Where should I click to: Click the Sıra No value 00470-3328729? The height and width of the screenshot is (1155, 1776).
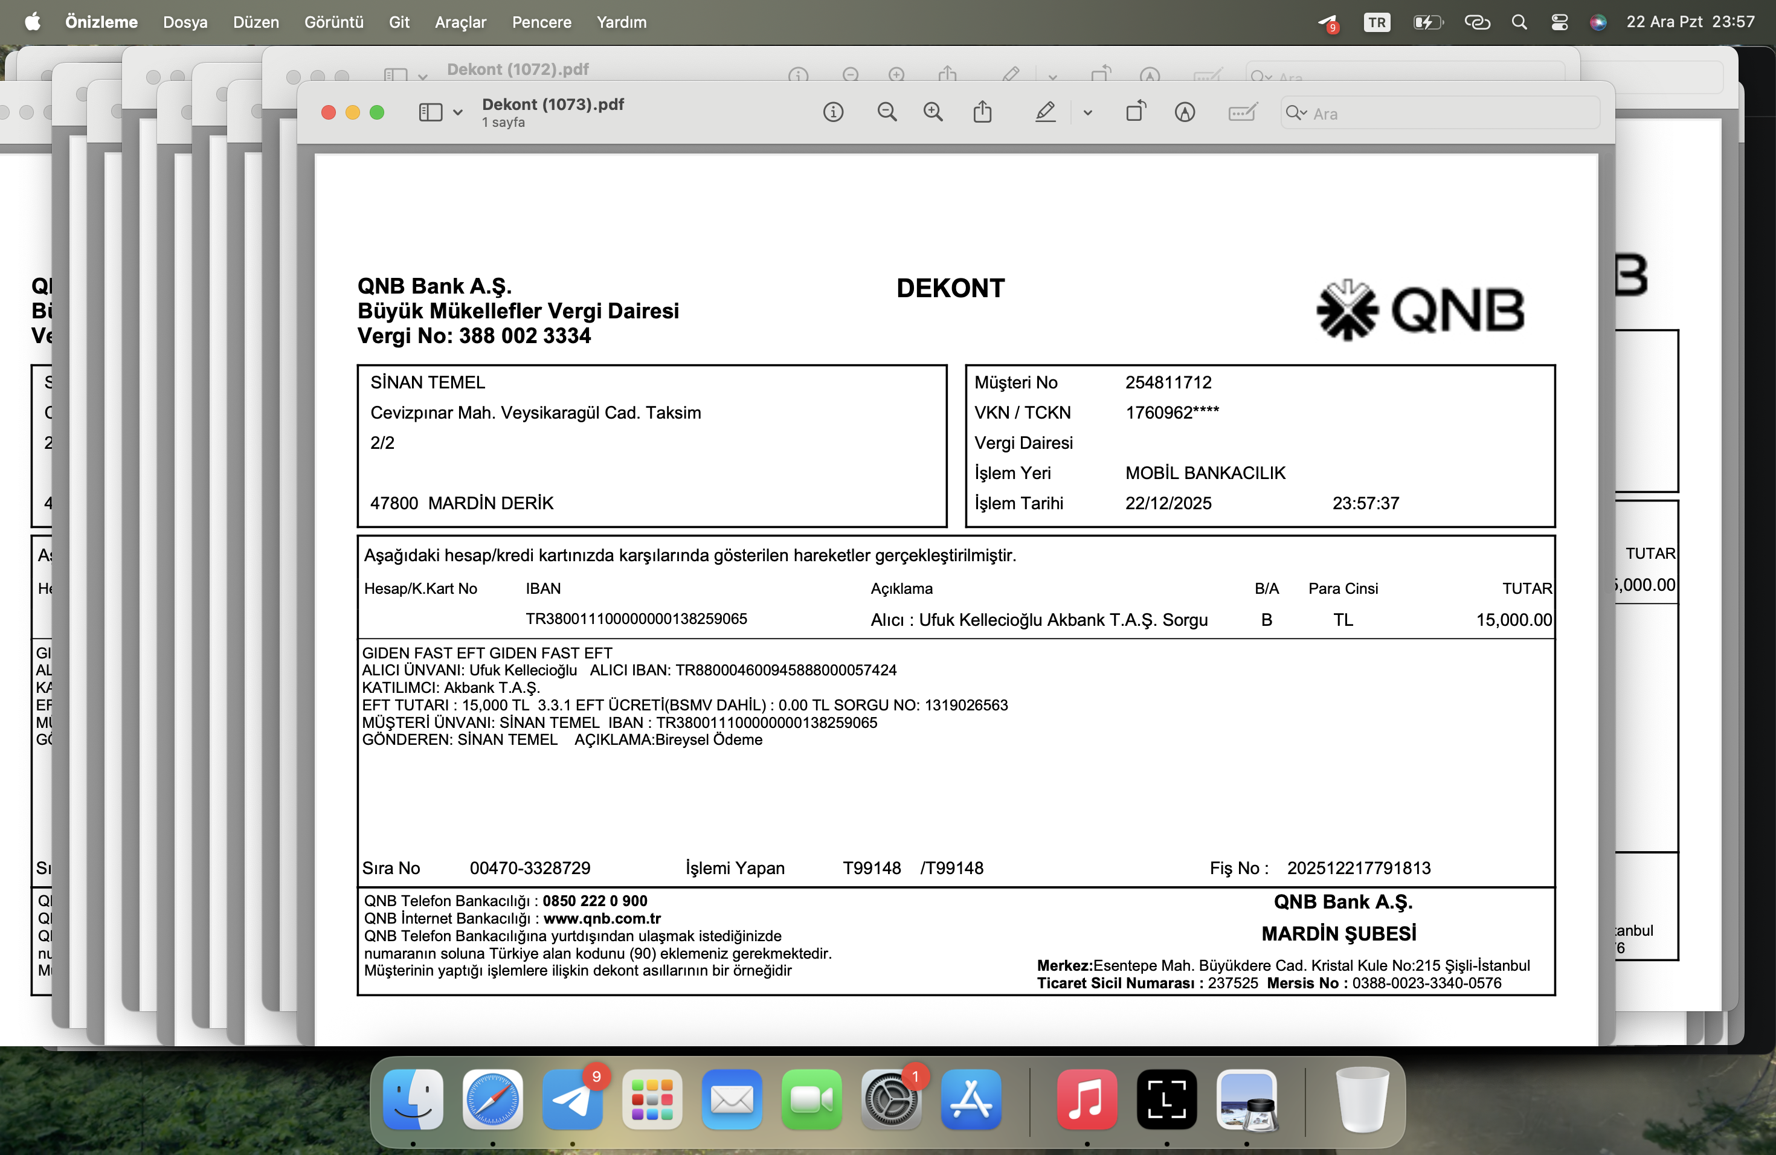(530, 867)
